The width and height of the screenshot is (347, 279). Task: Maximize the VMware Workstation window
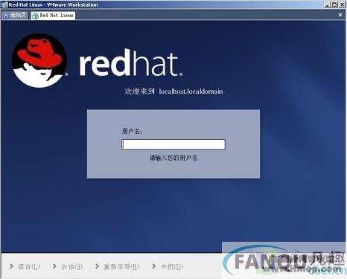tap(334, 4)
